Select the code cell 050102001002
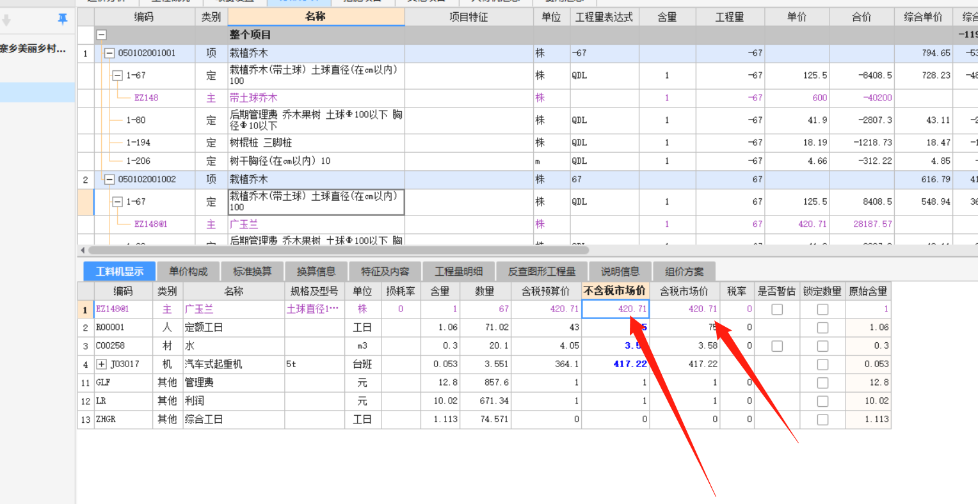The height and width of the screenshot is (504, 978). (147, 180)
